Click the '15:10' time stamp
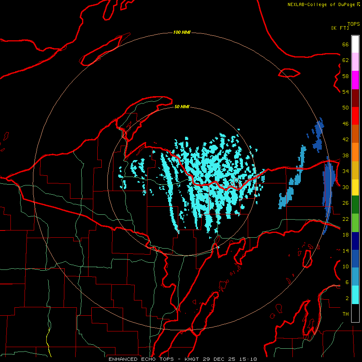Image resolution: width=362 pixels, height=362 pixels. (x=248, y=359)
